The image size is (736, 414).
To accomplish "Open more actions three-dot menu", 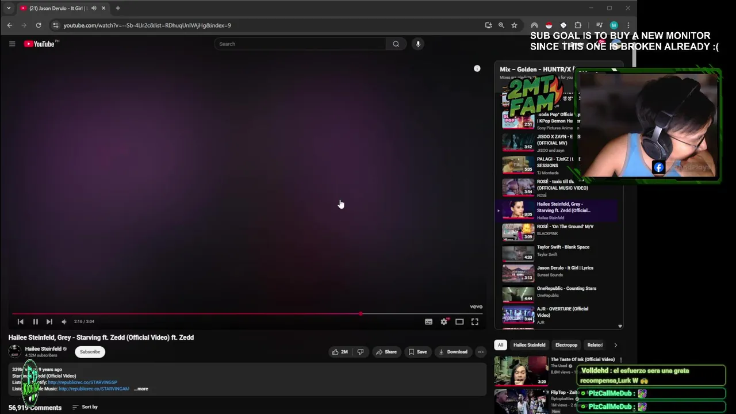I will 481,352.
